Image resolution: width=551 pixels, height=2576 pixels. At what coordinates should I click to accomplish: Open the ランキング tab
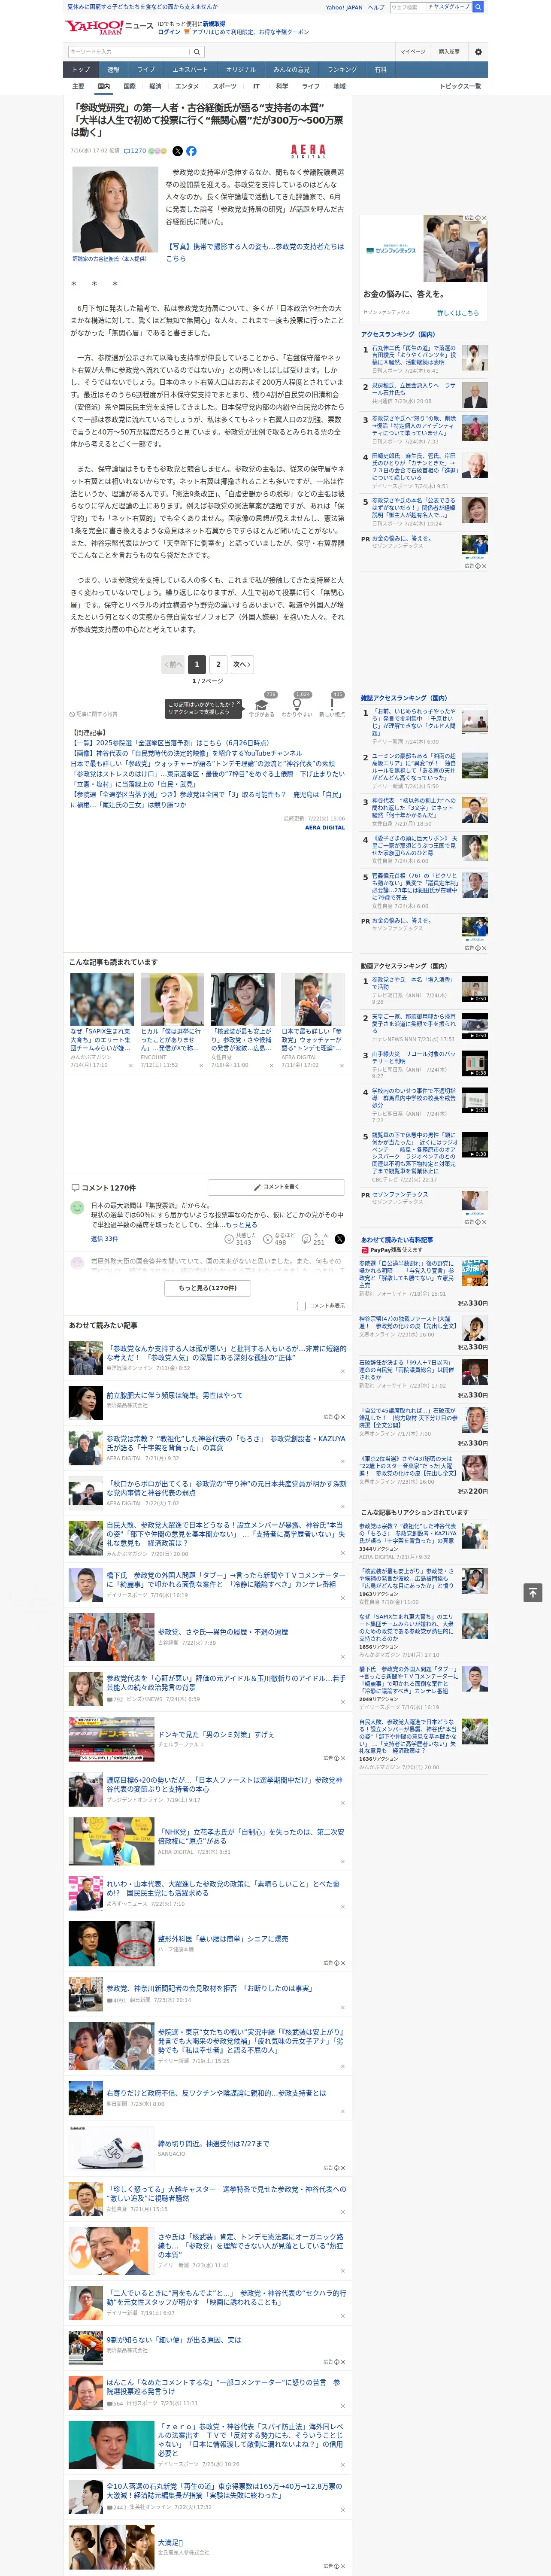tap(342, 70)
